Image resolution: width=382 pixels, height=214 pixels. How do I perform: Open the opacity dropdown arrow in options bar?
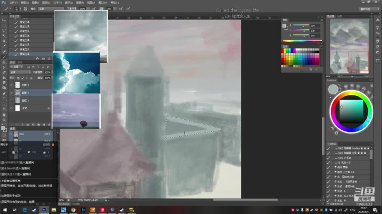coord(88,9)
